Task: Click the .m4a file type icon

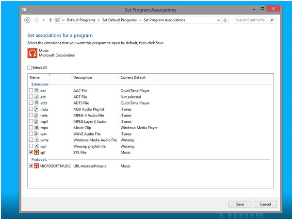Action: 36,116
